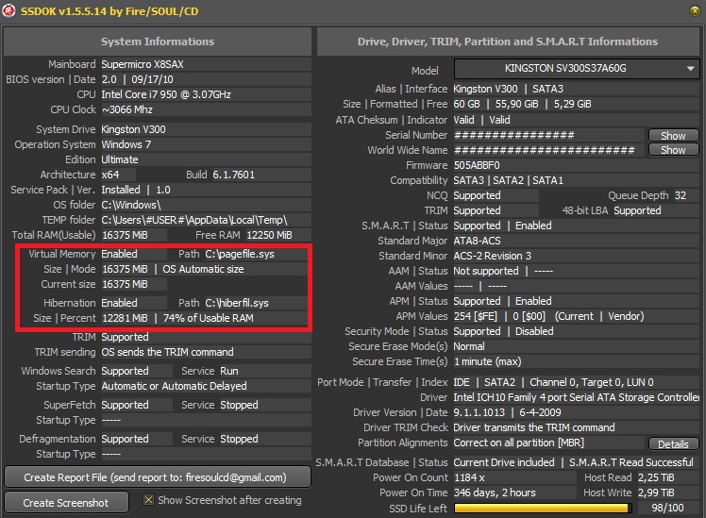Image resolution: width=706 pixels, height=518 pixels.
Task: Click Host Write 2,99 TiB value
Action: (656, 493)
